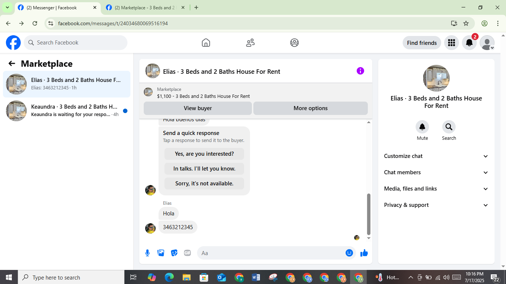The width and height of the screenshot is (506, 284).
Task: View site information beside the address bar
Action: tap(51, 23)
